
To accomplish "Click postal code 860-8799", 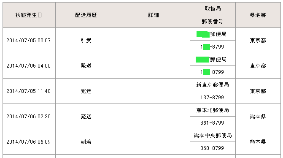I will coord(212,148).
